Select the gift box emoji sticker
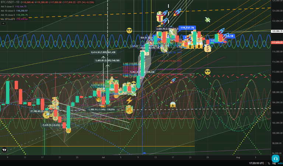The width and height of the screenshot is (283, 166). pyautogui.click(x=159, y=17)
